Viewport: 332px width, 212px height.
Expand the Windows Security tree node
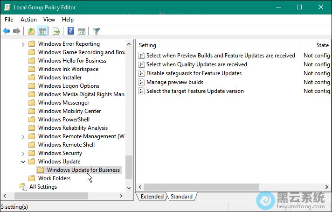tap(23, 153)
